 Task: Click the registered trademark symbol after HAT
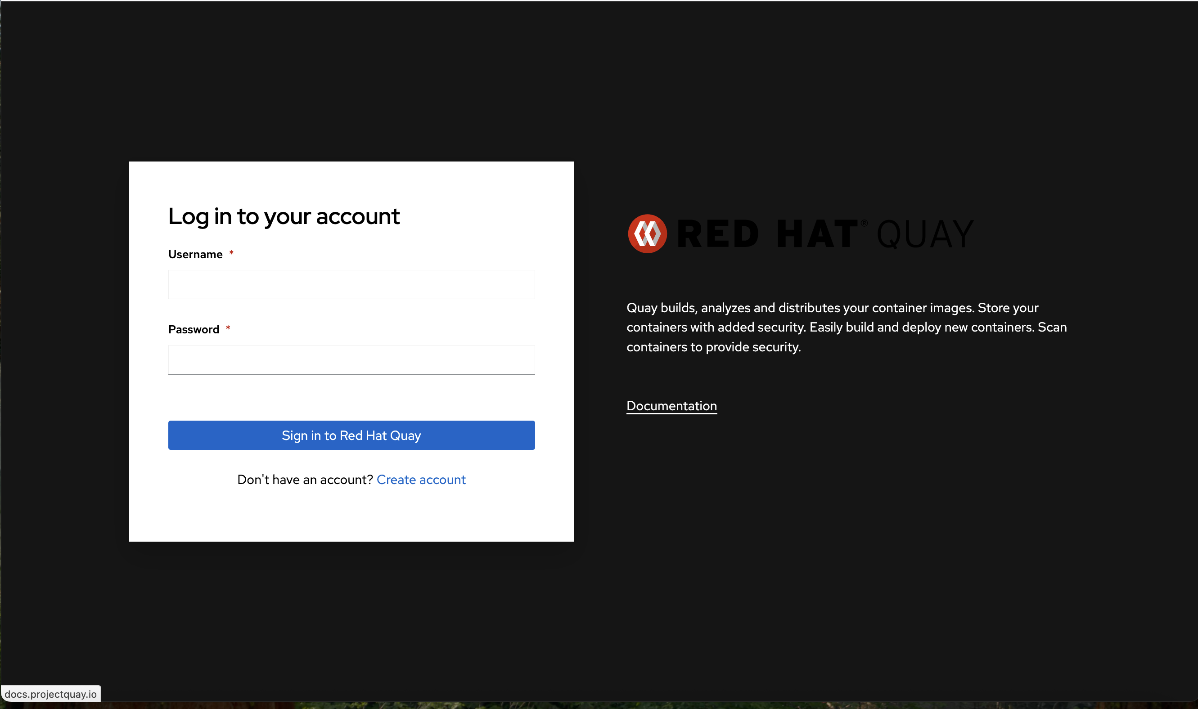[864, 223]
